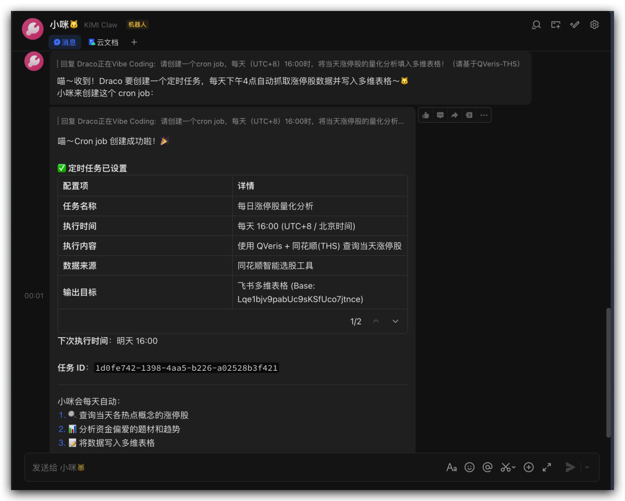This screenshot has height=501, width=625.
Task: Toggle rich text formatting Aa
Action: [451, 467]
